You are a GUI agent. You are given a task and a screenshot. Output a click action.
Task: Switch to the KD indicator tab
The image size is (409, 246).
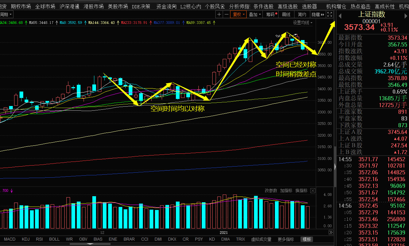click(x=212, y=239)
